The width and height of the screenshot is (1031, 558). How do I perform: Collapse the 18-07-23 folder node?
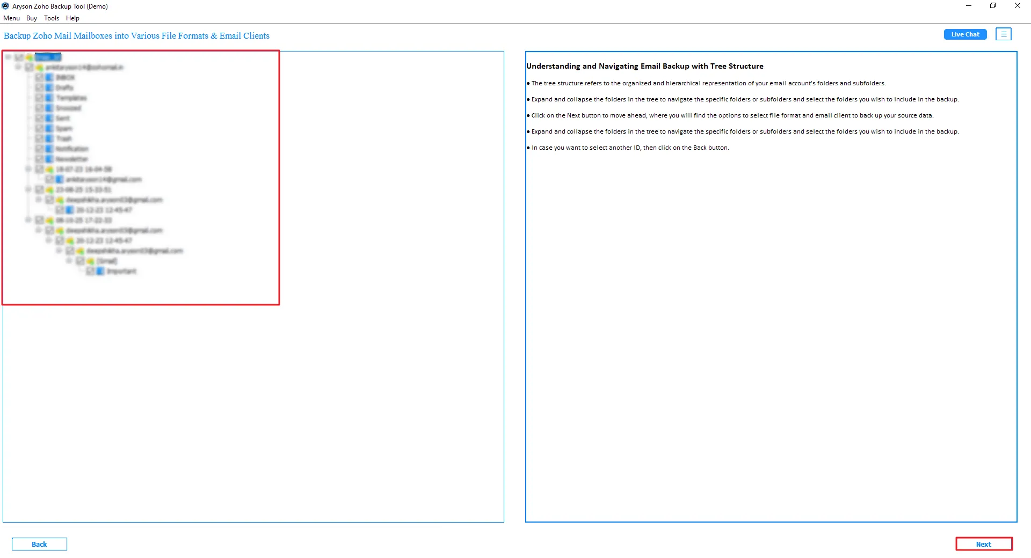coord(28,169)
